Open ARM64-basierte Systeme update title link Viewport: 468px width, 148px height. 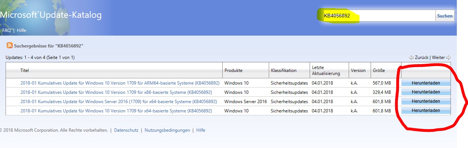pos(120,83)
